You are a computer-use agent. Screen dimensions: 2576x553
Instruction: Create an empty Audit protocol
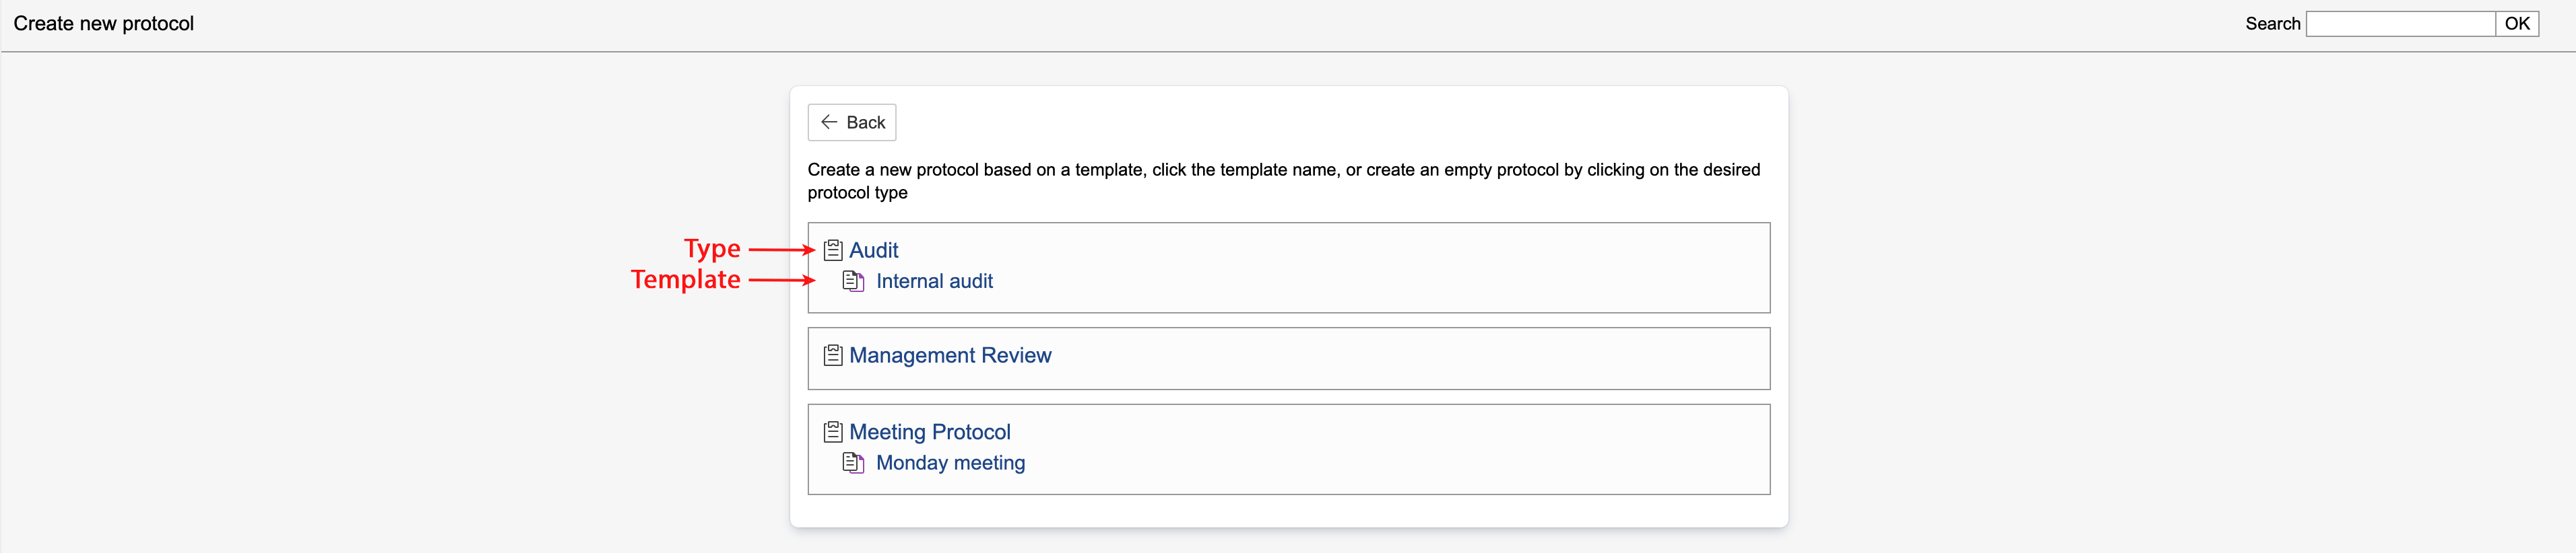[x=873, y=250]
